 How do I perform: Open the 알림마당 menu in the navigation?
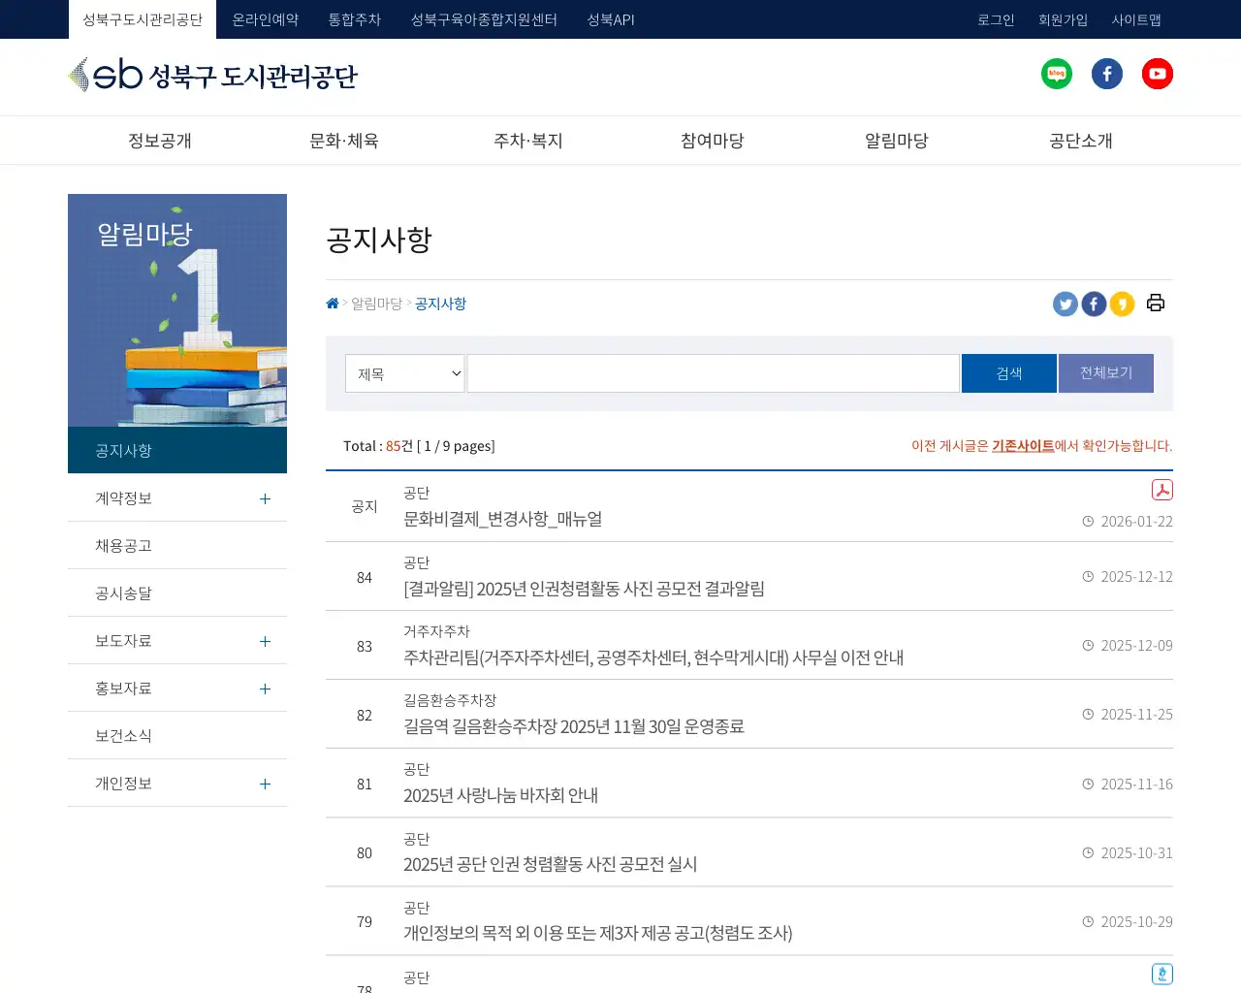[x=896, y=140]
